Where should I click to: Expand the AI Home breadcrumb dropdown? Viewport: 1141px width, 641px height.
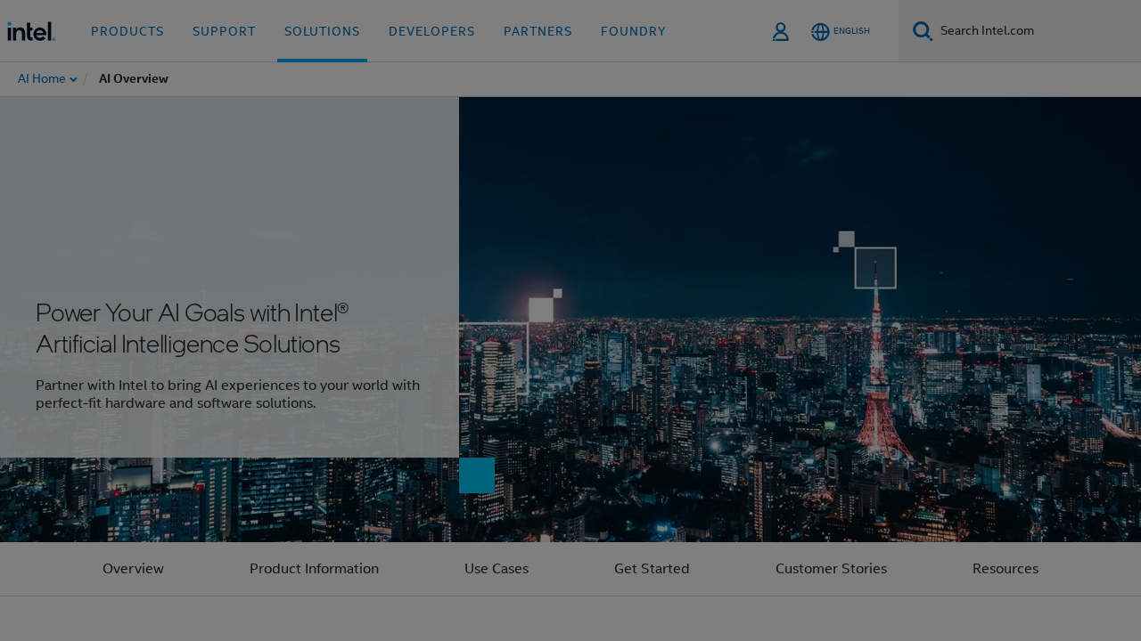coord(72,77)
